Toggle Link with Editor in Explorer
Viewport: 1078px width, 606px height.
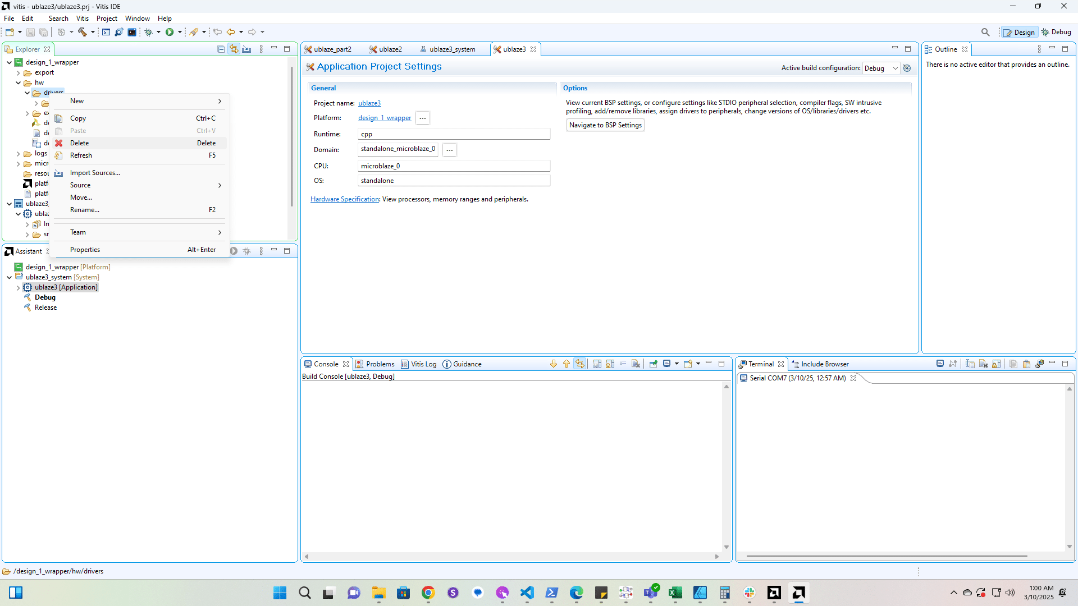click(x=234, y=49)
